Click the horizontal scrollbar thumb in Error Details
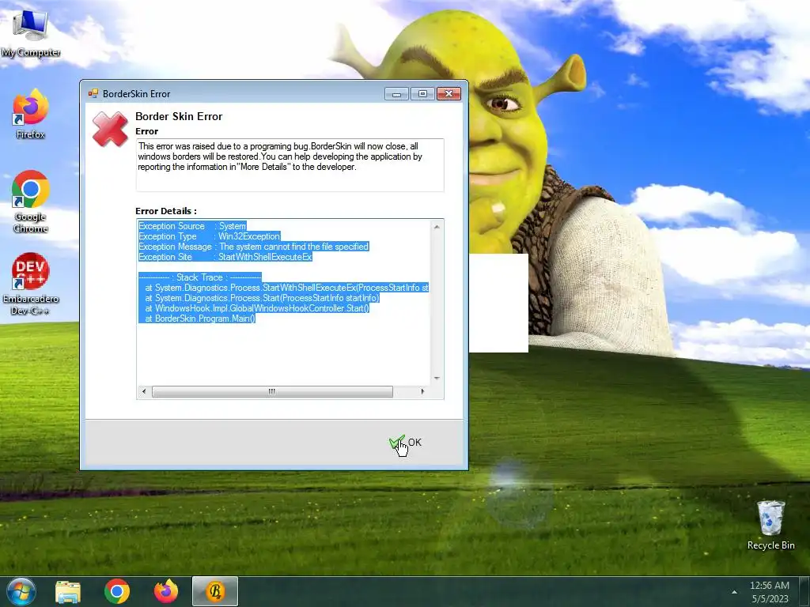810x607 pixels. (x=272, y=392)
